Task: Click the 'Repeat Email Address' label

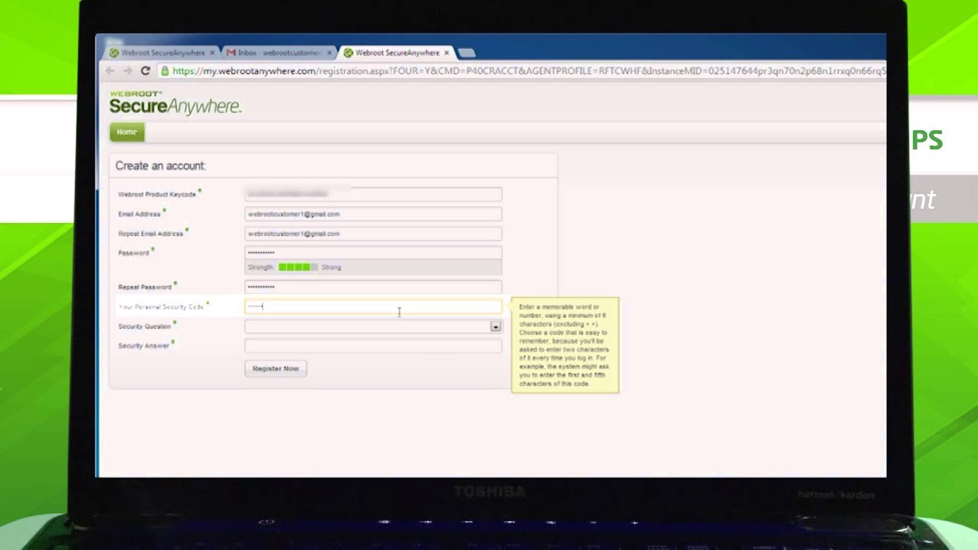Action: (151, 234)
